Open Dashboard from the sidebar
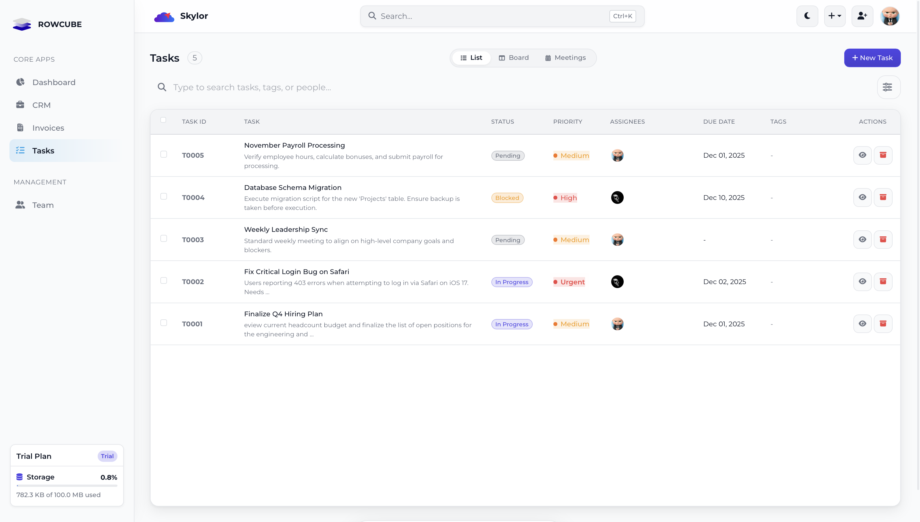The height and width of the screenshot is (522, 920). pyautogui.click(x=54, y=82)
